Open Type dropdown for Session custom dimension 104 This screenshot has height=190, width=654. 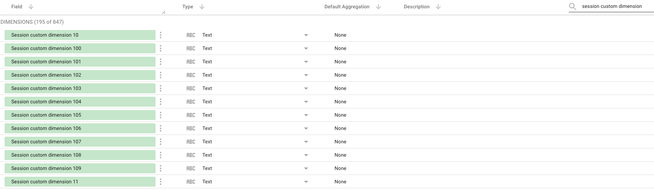pyautogui.click(x=306, y=102)
